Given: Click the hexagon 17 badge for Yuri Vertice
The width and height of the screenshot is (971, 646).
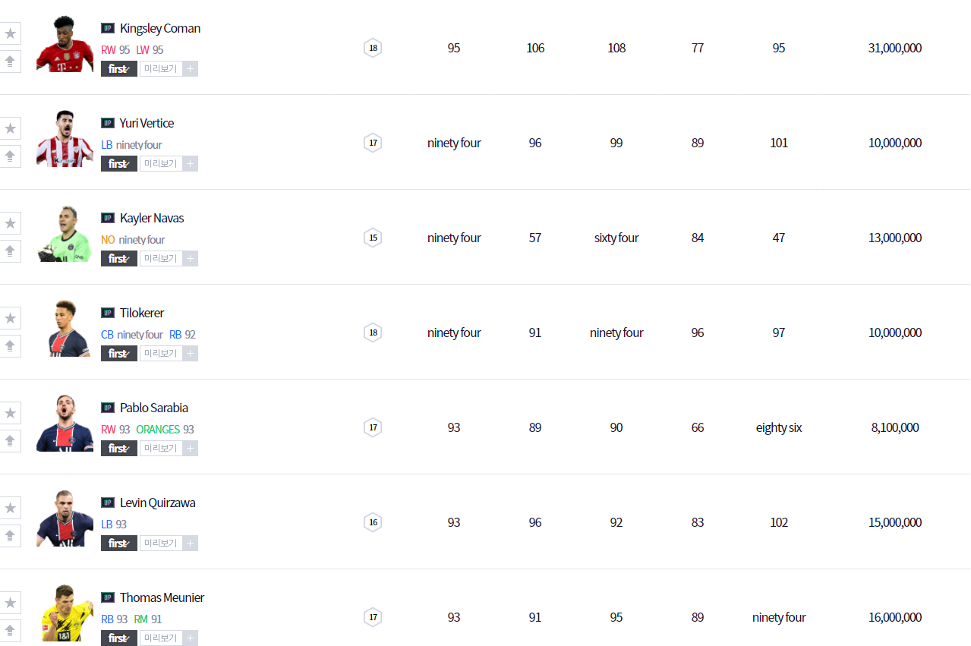Looking at the screenshot, I should tap(373, 143).
